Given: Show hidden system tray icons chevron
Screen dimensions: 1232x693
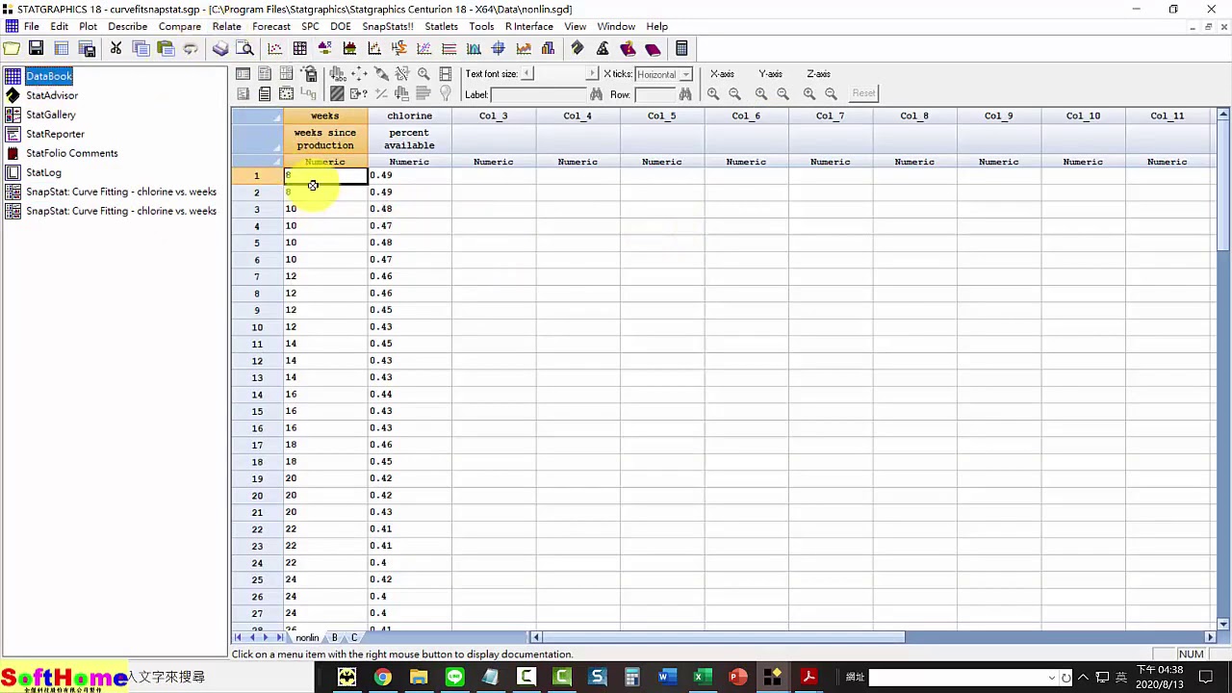Looking at the screenshot, I should [1085, 677].
